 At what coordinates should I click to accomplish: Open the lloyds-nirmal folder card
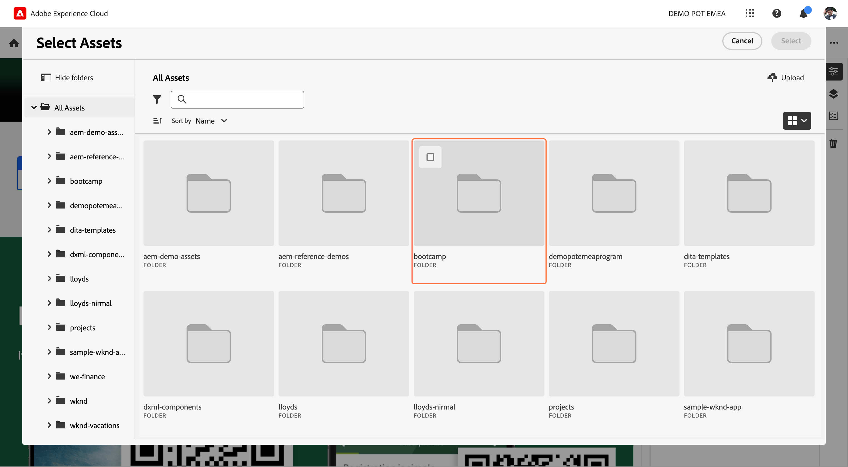coord(479,344)
